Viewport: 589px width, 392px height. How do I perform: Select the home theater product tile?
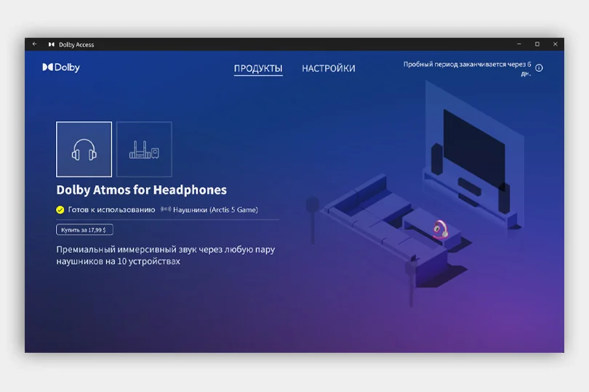coord(144,149)
